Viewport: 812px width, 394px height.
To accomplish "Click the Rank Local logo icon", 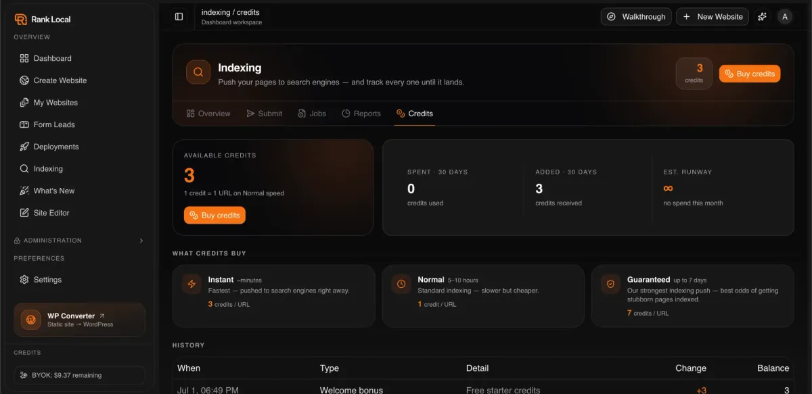I will [x=21, y=20].
